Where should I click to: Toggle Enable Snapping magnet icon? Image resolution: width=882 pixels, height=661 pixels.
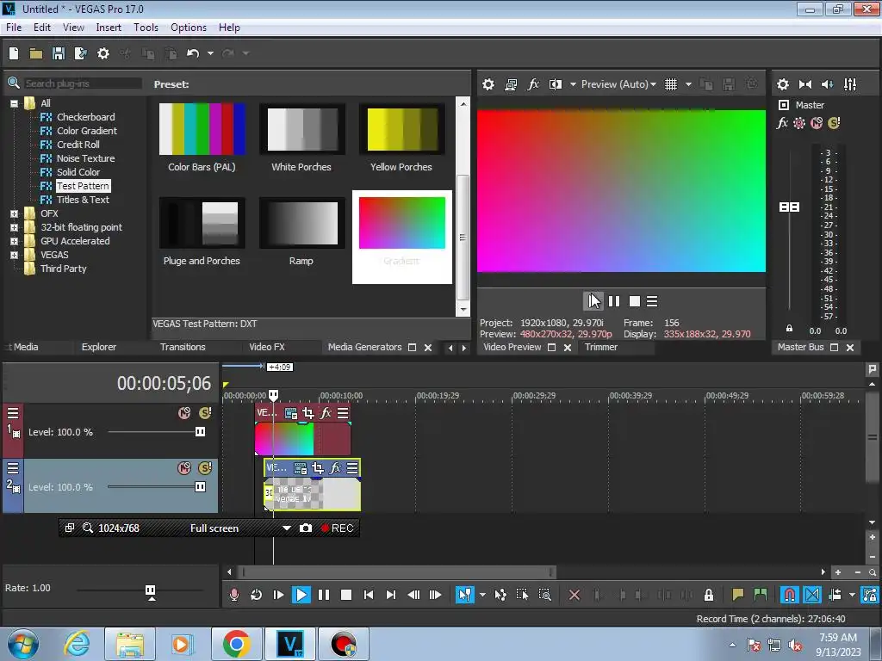(789, 595)
